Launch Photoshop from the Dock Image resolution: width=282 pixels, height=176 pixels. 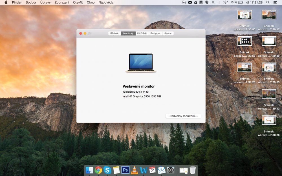coord(125,170)
